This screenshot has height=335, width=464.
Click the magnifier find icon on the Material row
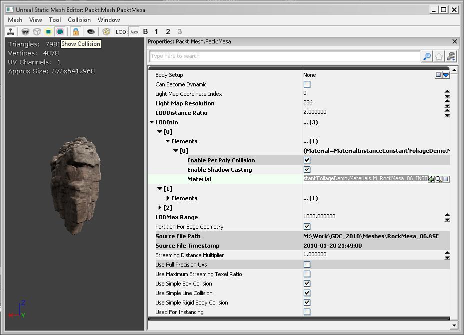[439, 179]
